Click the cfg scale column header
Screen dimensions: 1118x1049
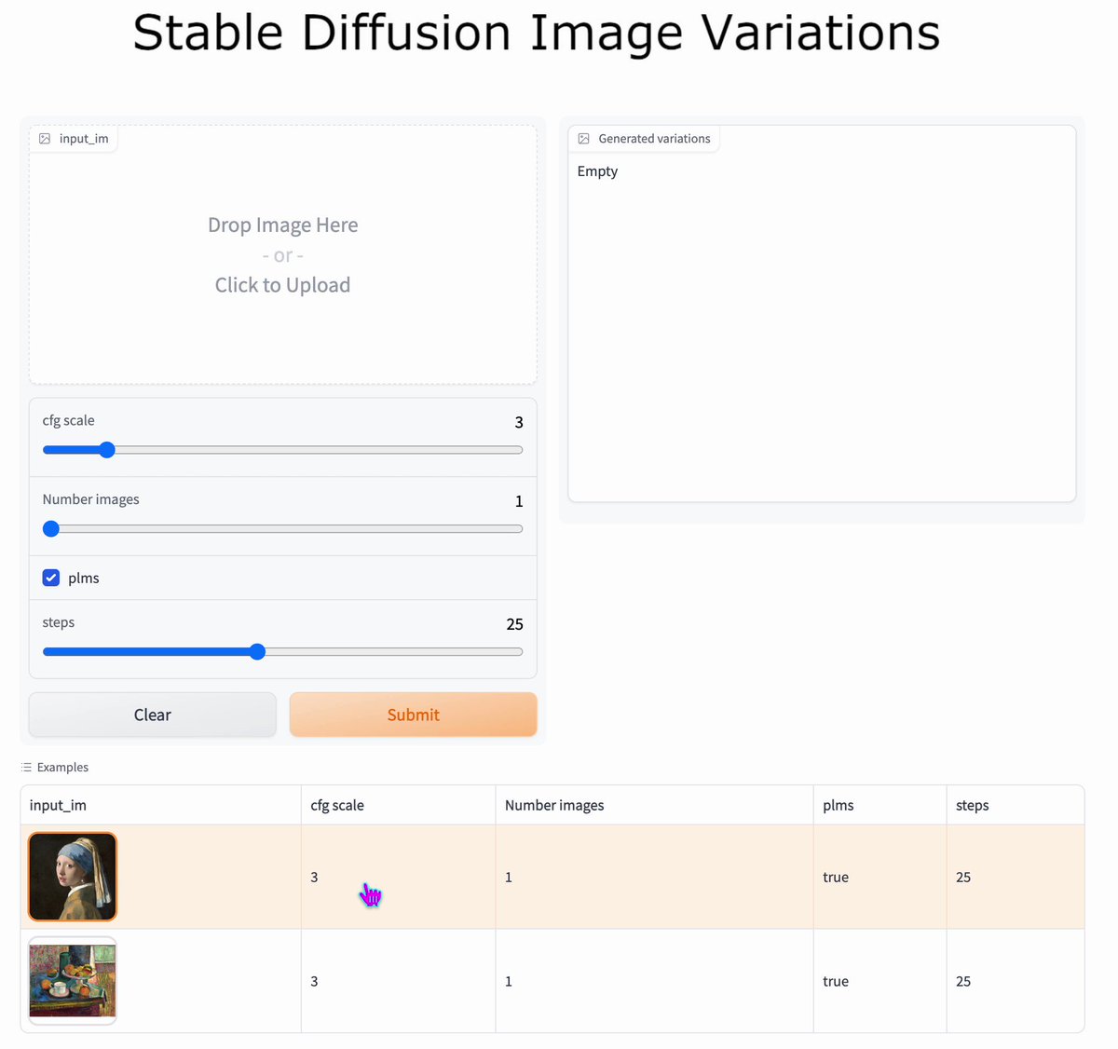[x=337, y=805]
